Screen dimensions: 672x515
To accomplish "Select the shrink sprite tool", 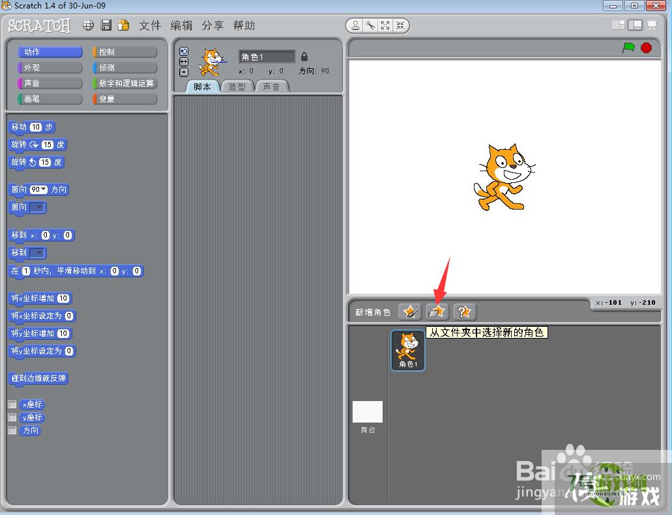I will (400, 25).
